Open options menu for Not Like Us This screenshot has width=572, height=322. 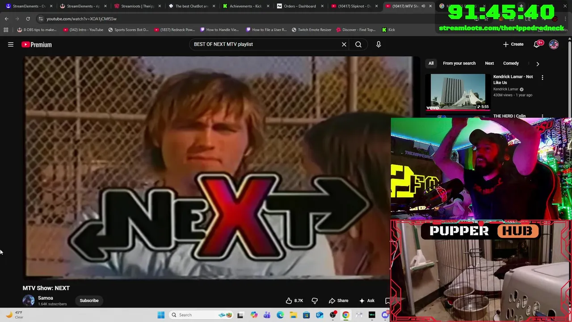[x=543, y=77]
